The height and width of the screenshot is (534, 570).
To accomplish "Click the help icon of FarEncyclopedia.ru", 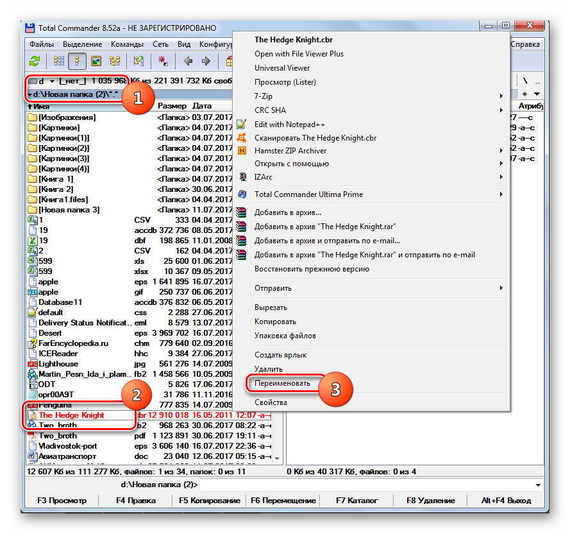I will point(33,343).
